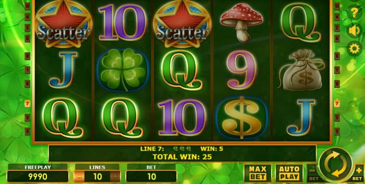Lower the bet with minus BET button
The image size is (365, 184).
pos(313,173)
